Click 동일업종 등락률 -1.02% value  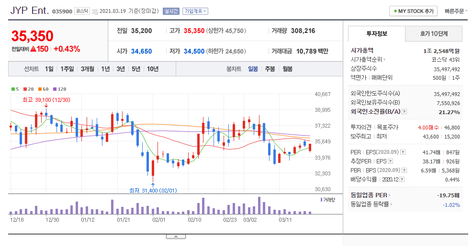click(451, 205)
